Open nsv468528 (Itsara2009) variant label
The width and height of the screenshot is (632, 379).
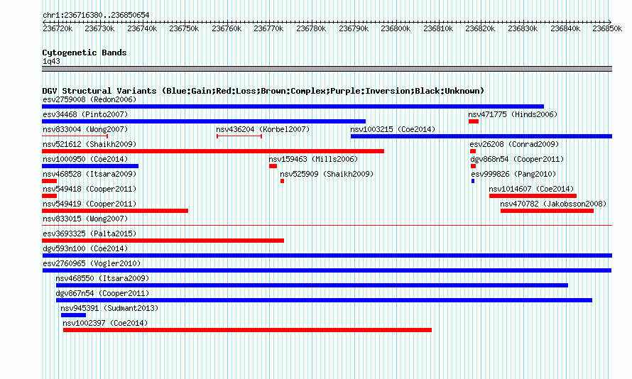coord(89,174)
